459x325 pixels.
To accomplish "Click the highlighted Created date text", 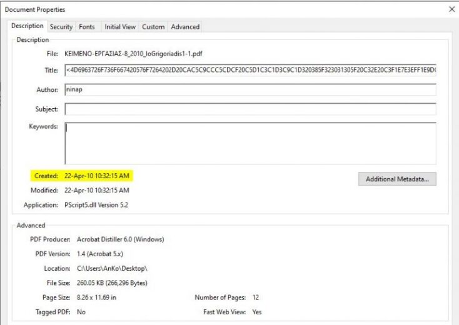I will [x=97, y=176].
